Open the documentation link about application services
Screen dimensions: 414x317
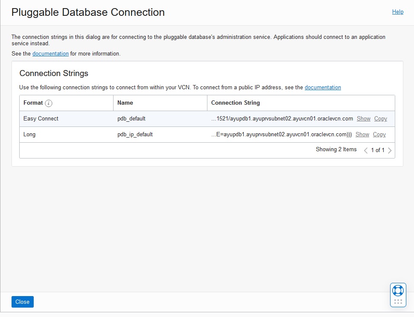50,54
